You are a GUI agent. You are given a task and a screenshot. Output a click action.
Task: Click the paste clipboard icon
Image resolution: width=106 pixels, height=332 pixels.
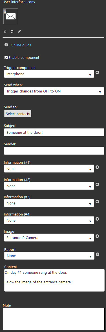tap(12, 32)
